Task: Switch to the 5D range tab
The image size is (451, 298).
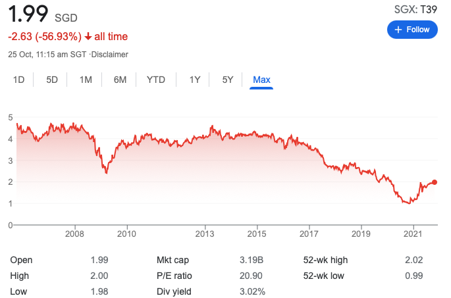Action: pos(52,80)
